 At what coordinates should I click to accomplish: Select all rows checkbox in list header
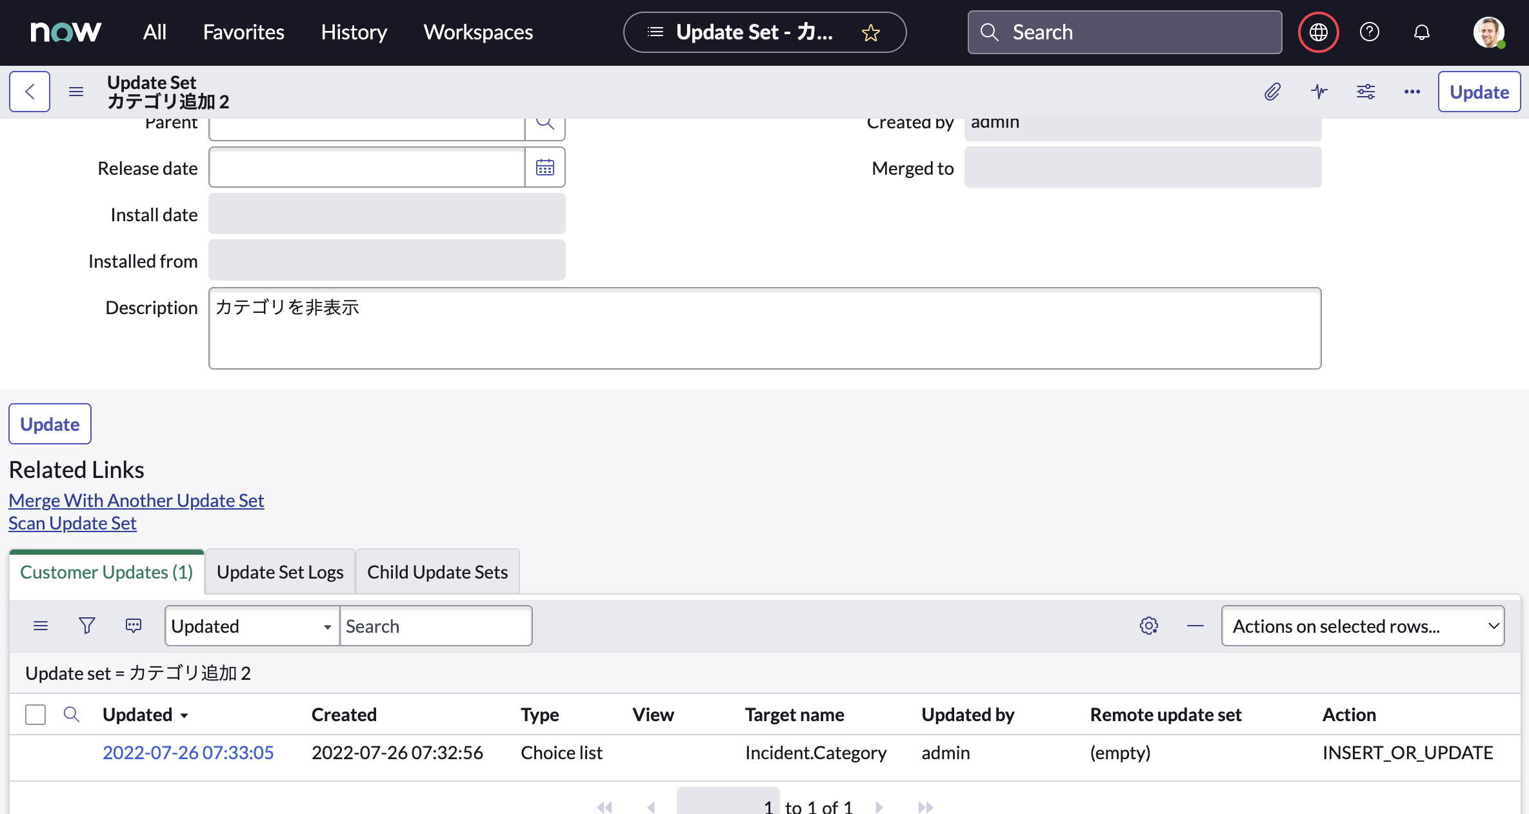tap(35, 715)
